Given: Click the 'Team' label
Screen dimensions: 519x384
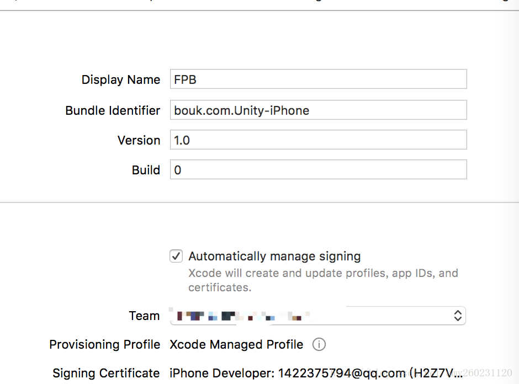Looking at the screenshot, I should (144, 316).
